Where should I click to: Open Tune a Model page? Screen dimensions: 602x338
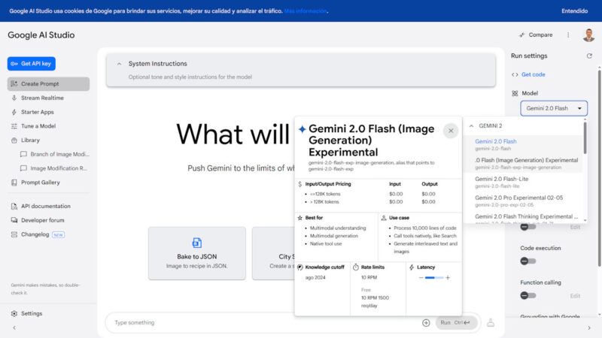(x=38, y=126)
